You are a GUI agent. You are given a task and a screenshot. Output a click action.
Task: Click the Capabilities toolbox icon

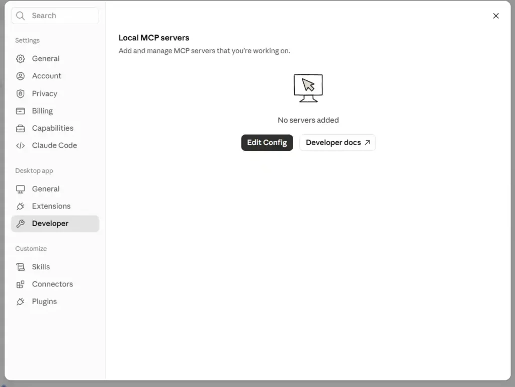[20, 128]
